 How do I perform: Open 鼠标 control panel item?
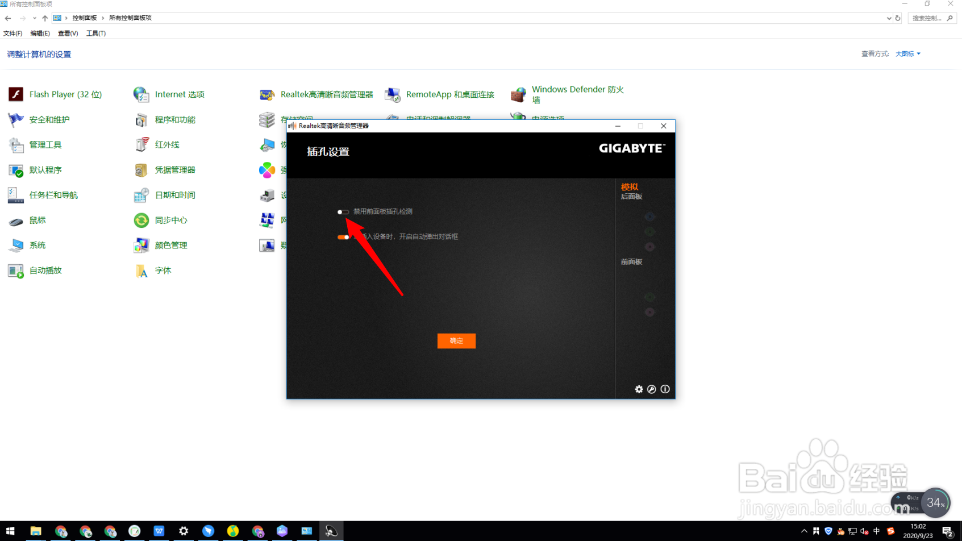(x=27, y=220)
